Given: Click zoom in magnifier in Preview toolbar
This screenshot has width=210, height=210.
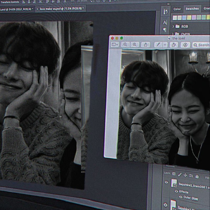Looking at the screenshot, I should (135, 45).
